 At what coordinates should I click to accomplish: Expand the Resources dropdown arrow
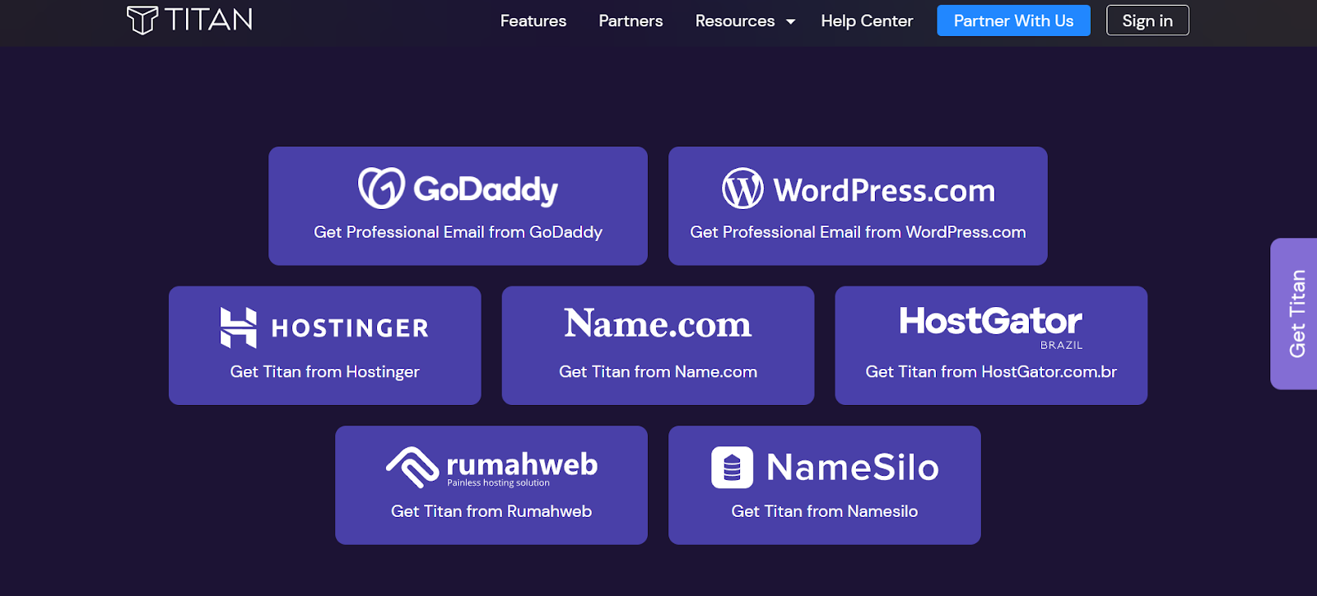tap(791, 21)
